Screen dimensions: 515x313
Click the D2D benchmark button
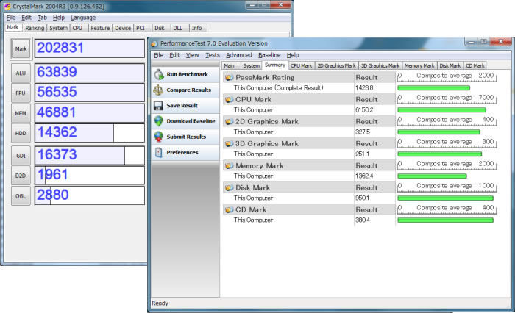point(21,176)
